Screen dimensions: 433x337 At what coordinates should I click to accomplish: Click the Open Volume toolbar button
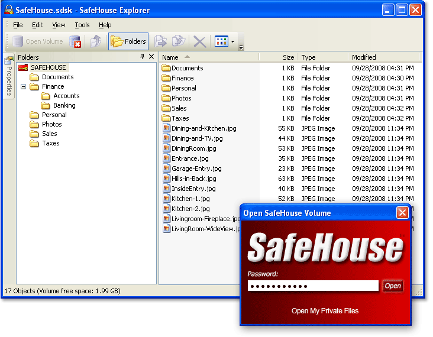click(37, 41)
